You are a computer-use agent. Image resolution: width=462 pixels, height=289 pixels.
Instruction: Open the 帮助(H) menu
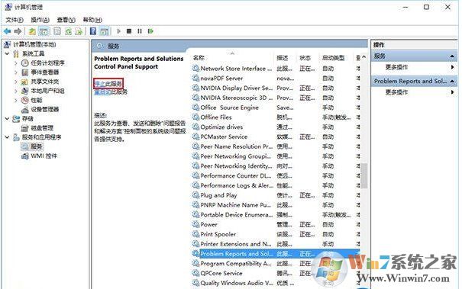92,20
